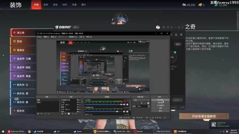Move source down in Sources panel

[76, 114]
